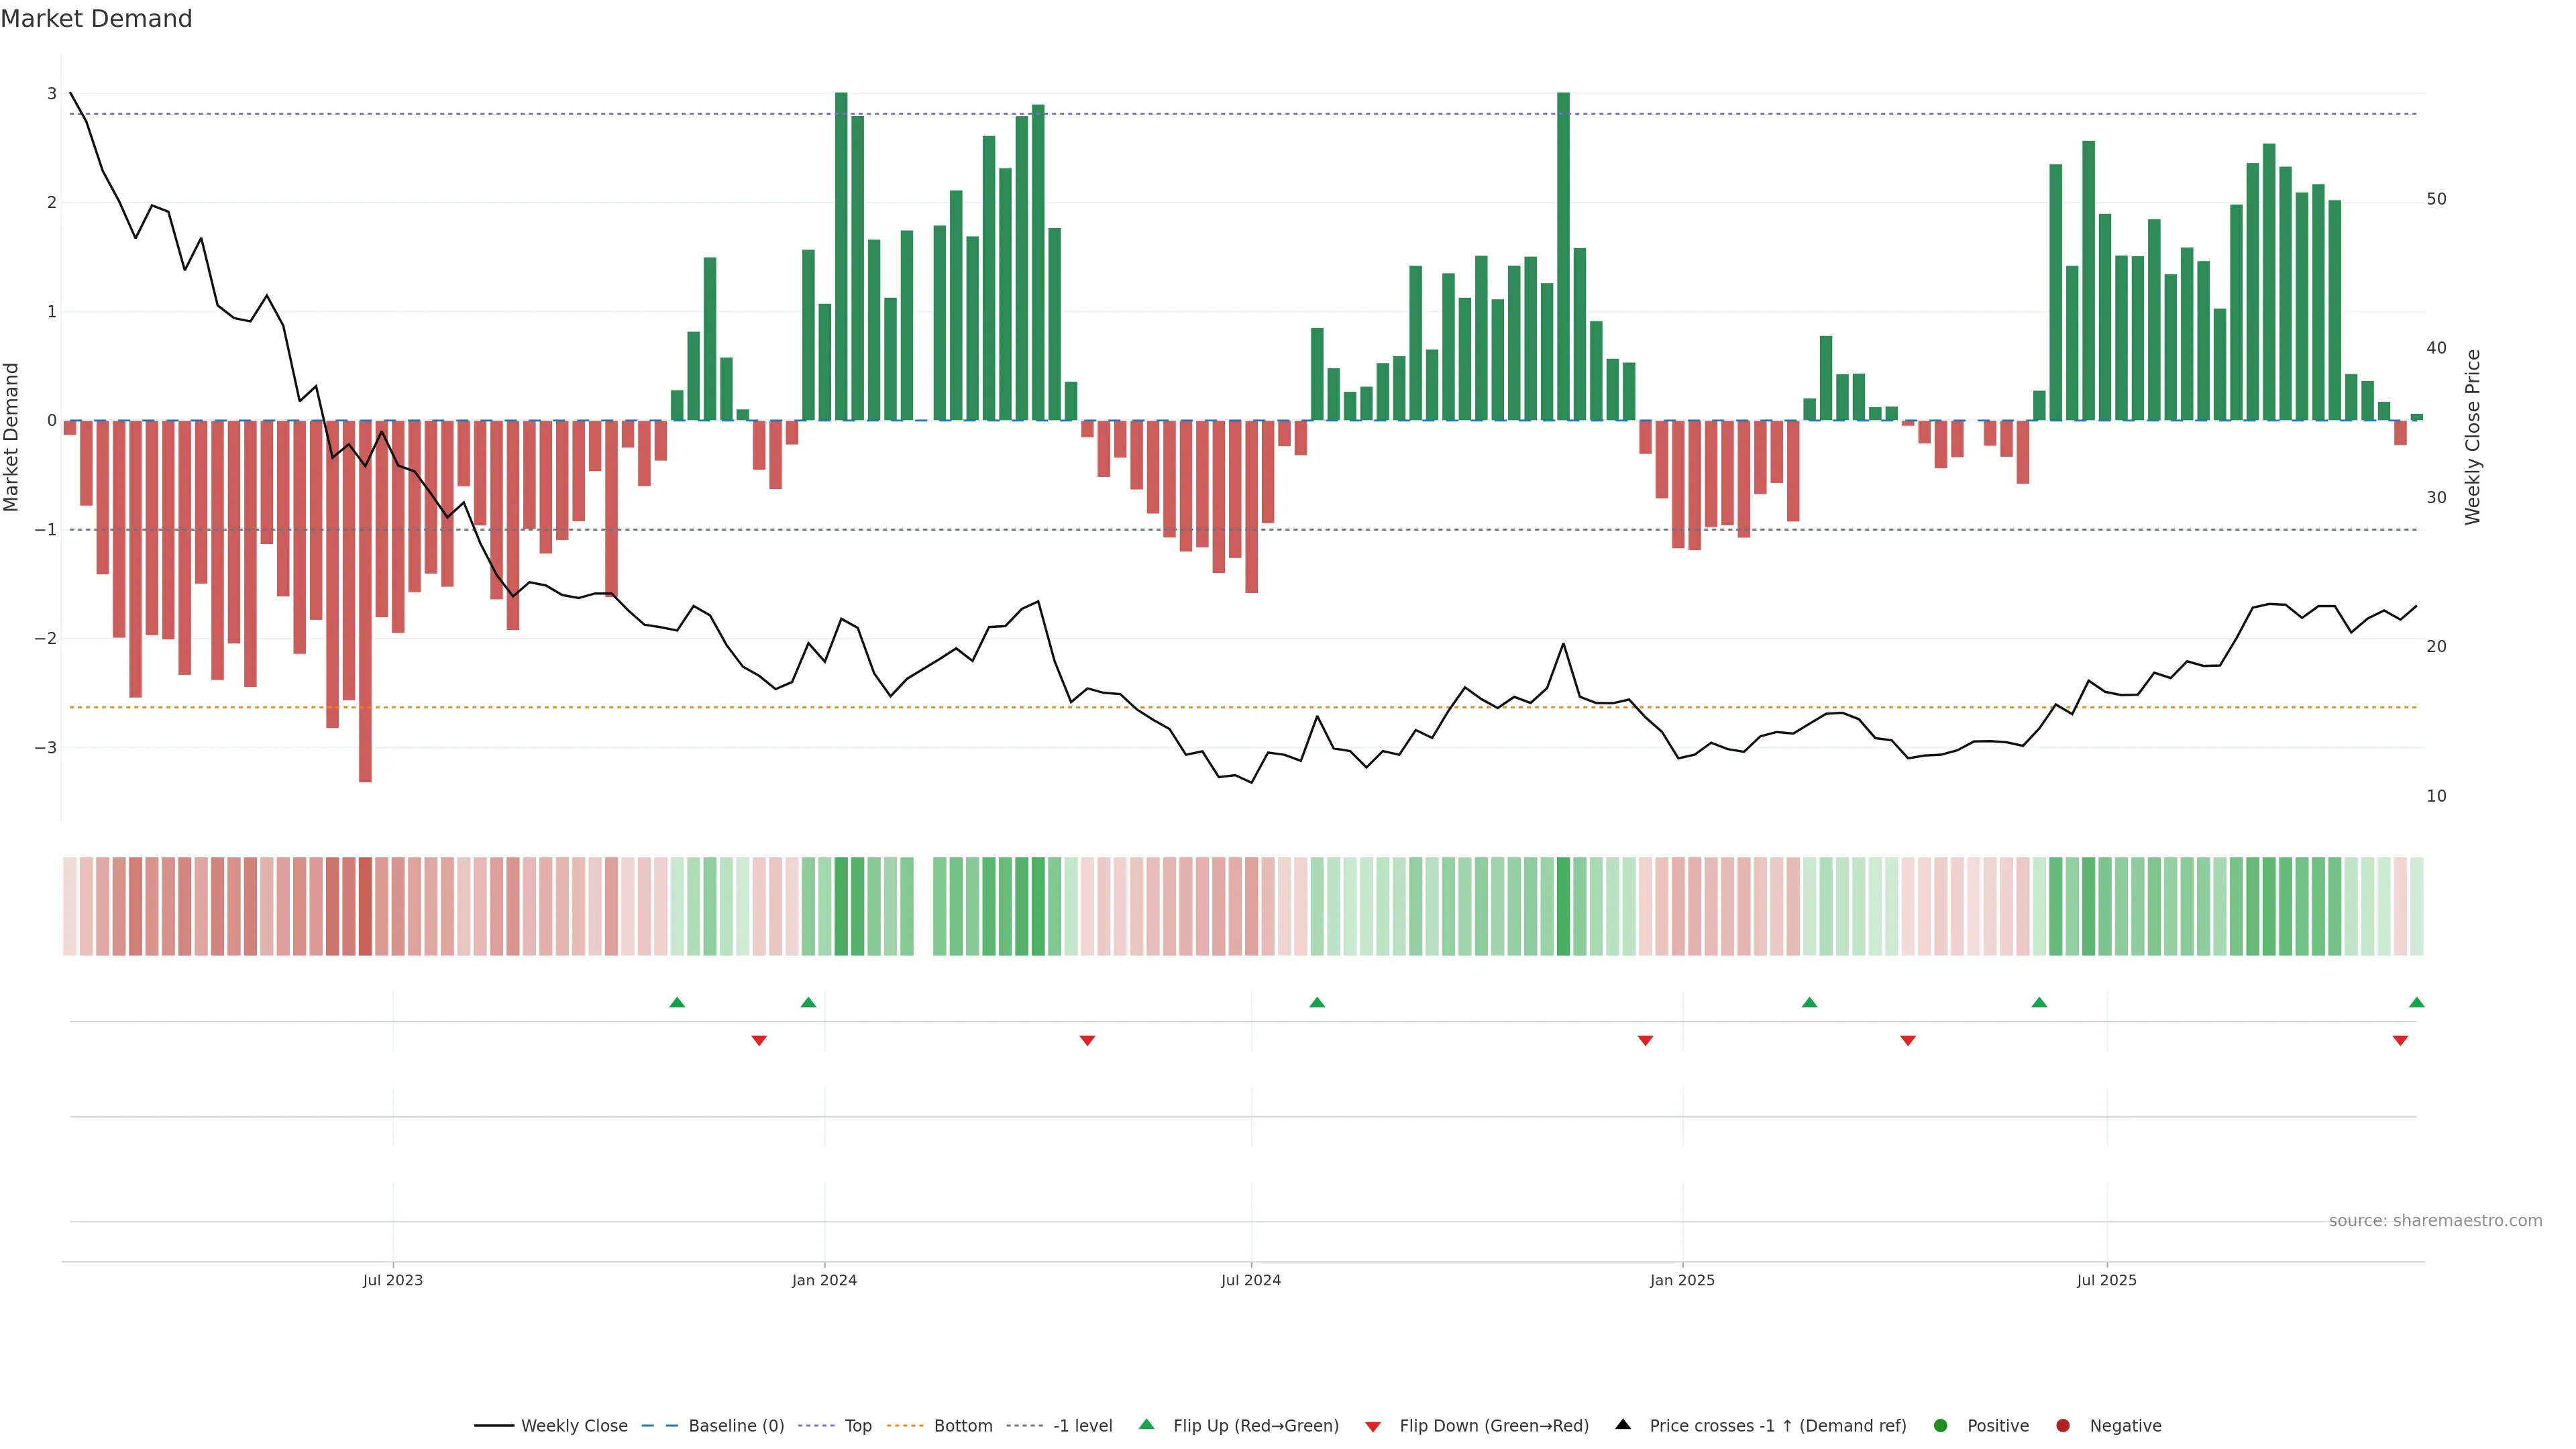Click the green Flip Up legend triangle
2576x1449 pixels.
pyautogui.click(x=1146, y=1424)
